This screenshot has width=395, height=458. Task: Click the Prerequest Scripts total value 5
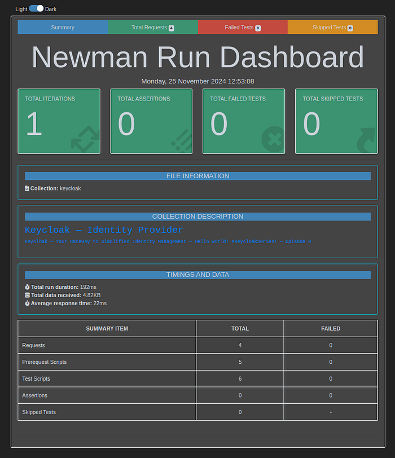coord(240,362)
